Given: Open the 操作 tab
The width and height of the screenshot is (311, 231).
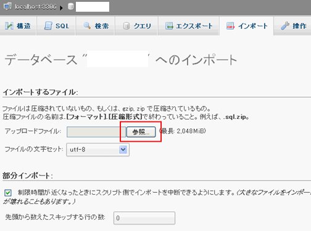Looking at the screenshot, I should [x=292, y=26].
